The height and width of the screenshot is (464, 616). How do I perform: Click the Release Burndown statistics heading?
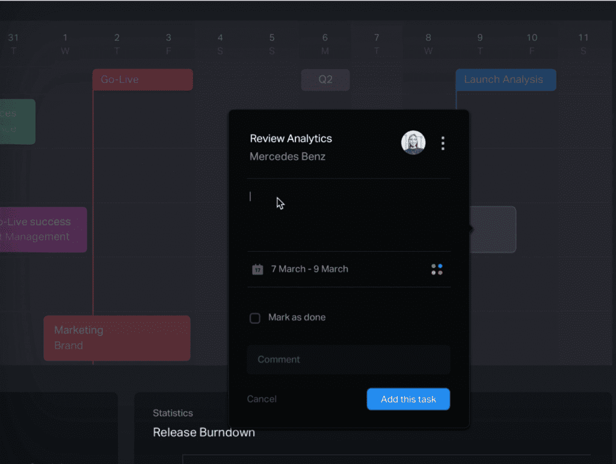coord(204,432)
